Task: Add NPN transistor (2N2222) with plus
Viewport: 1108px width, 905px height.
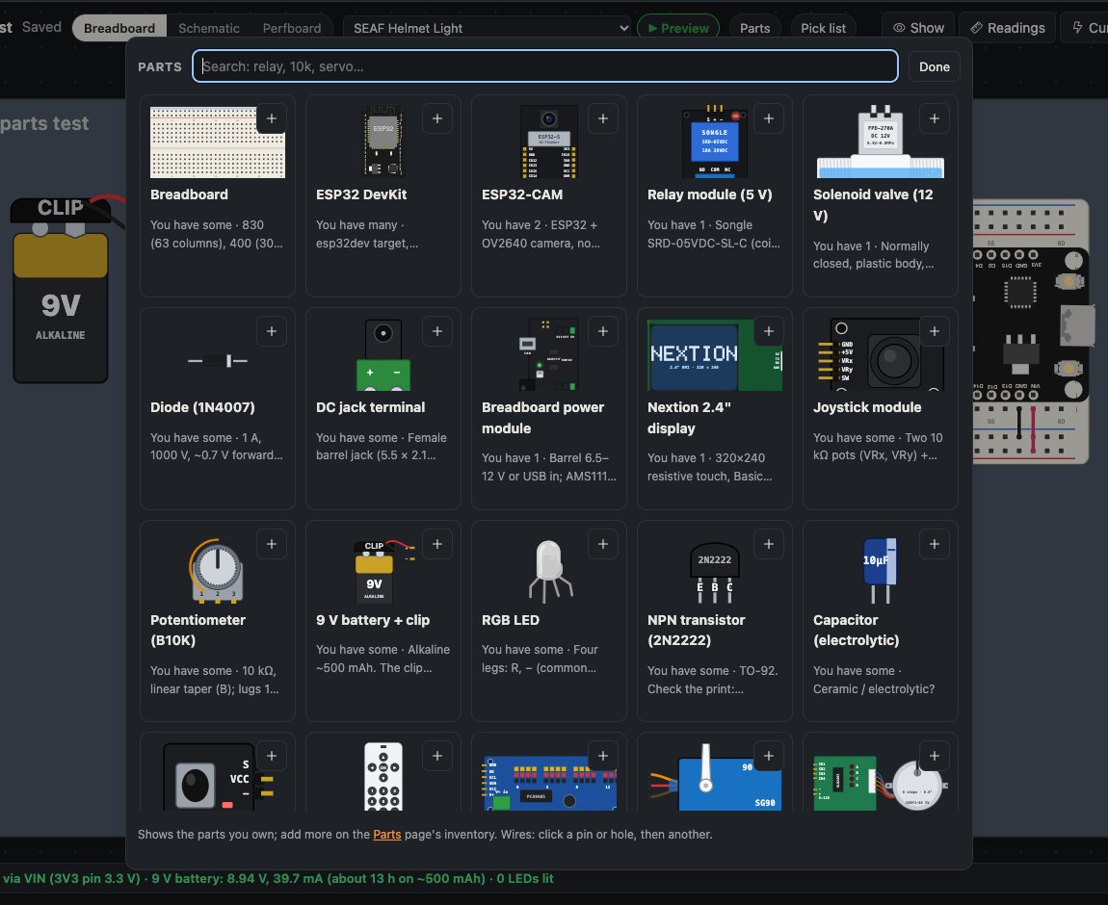Action: [x=769, y=544]
